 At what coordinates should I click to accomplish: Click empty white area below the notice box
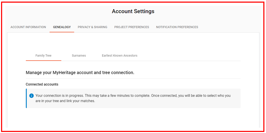pos(133,118)
